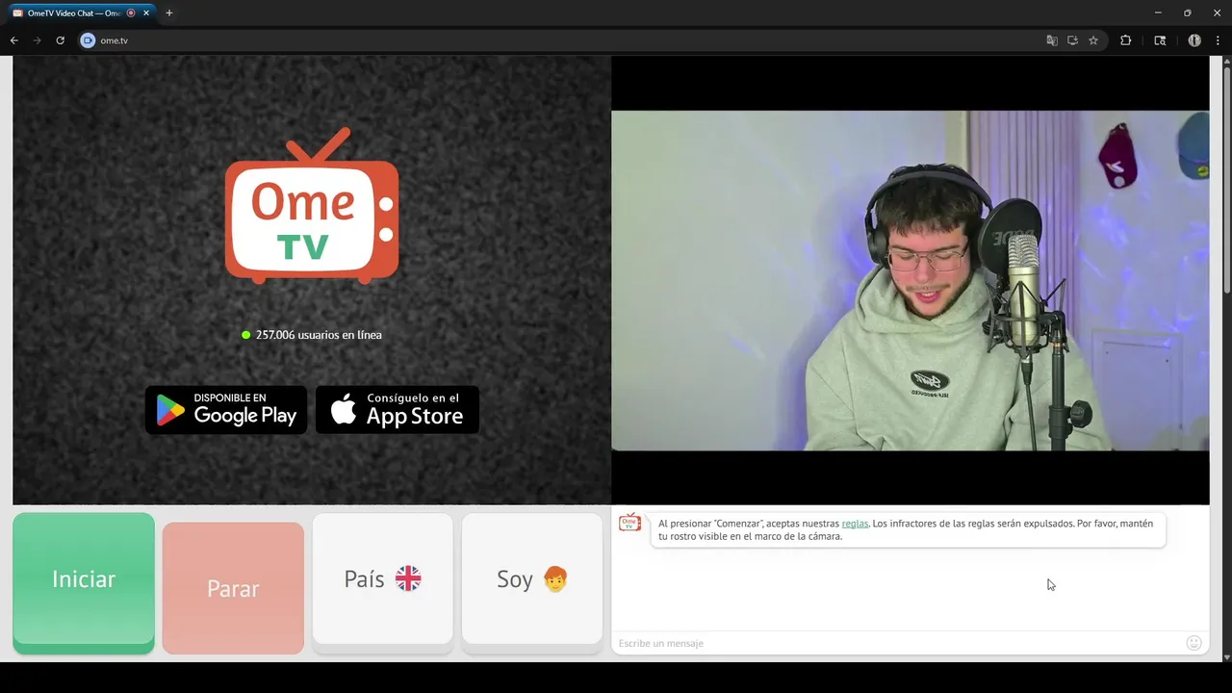This screenshot has height=693, width=1232.
Task: Click the OmeTV avatar beside chat message
Action: click(x=629, y=523)
